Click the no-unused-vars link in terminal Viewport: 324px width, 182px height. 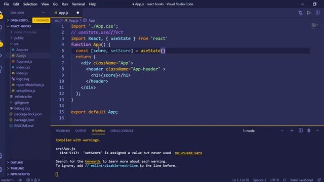(188, 153)
